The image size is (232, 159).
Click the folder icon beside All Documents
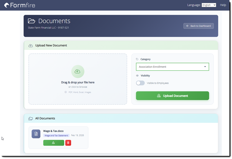(31, 119)
